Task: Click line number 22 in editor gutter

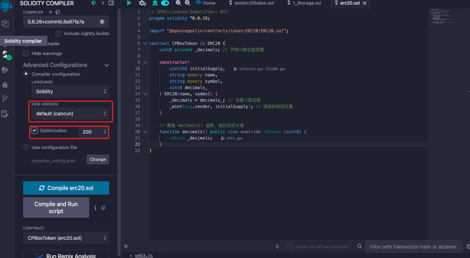Action: [137, 144]
